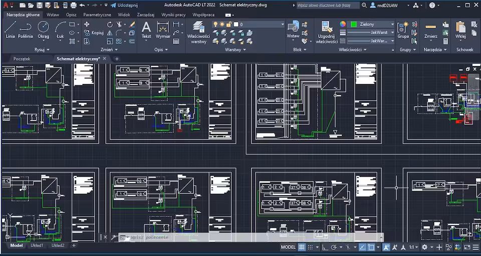Add a new drawing tab with plus
The image size is (481, 256).
click(x=117, y=59)
